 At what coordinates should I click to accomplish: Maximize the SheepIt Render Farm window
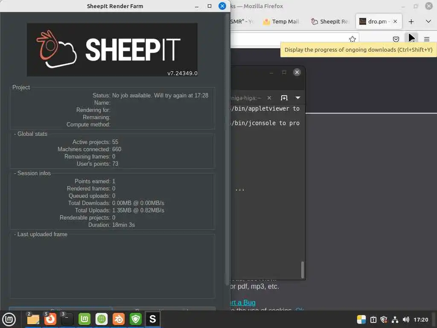coord(210,6)
